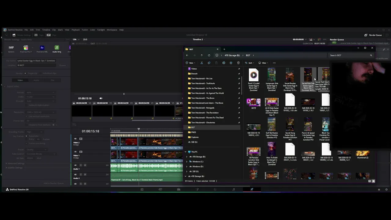Open the Fusion page icon
This screenshot has height=220, width=391.
tap(197, 189)
